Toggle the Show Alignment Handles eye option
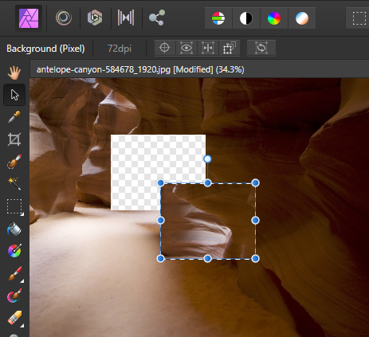369x337 pixels. pos(186,48)
